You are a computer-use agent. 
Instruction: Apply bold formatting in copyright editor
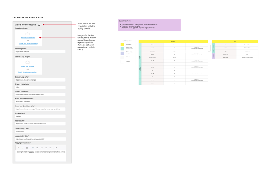pos(18,147)
